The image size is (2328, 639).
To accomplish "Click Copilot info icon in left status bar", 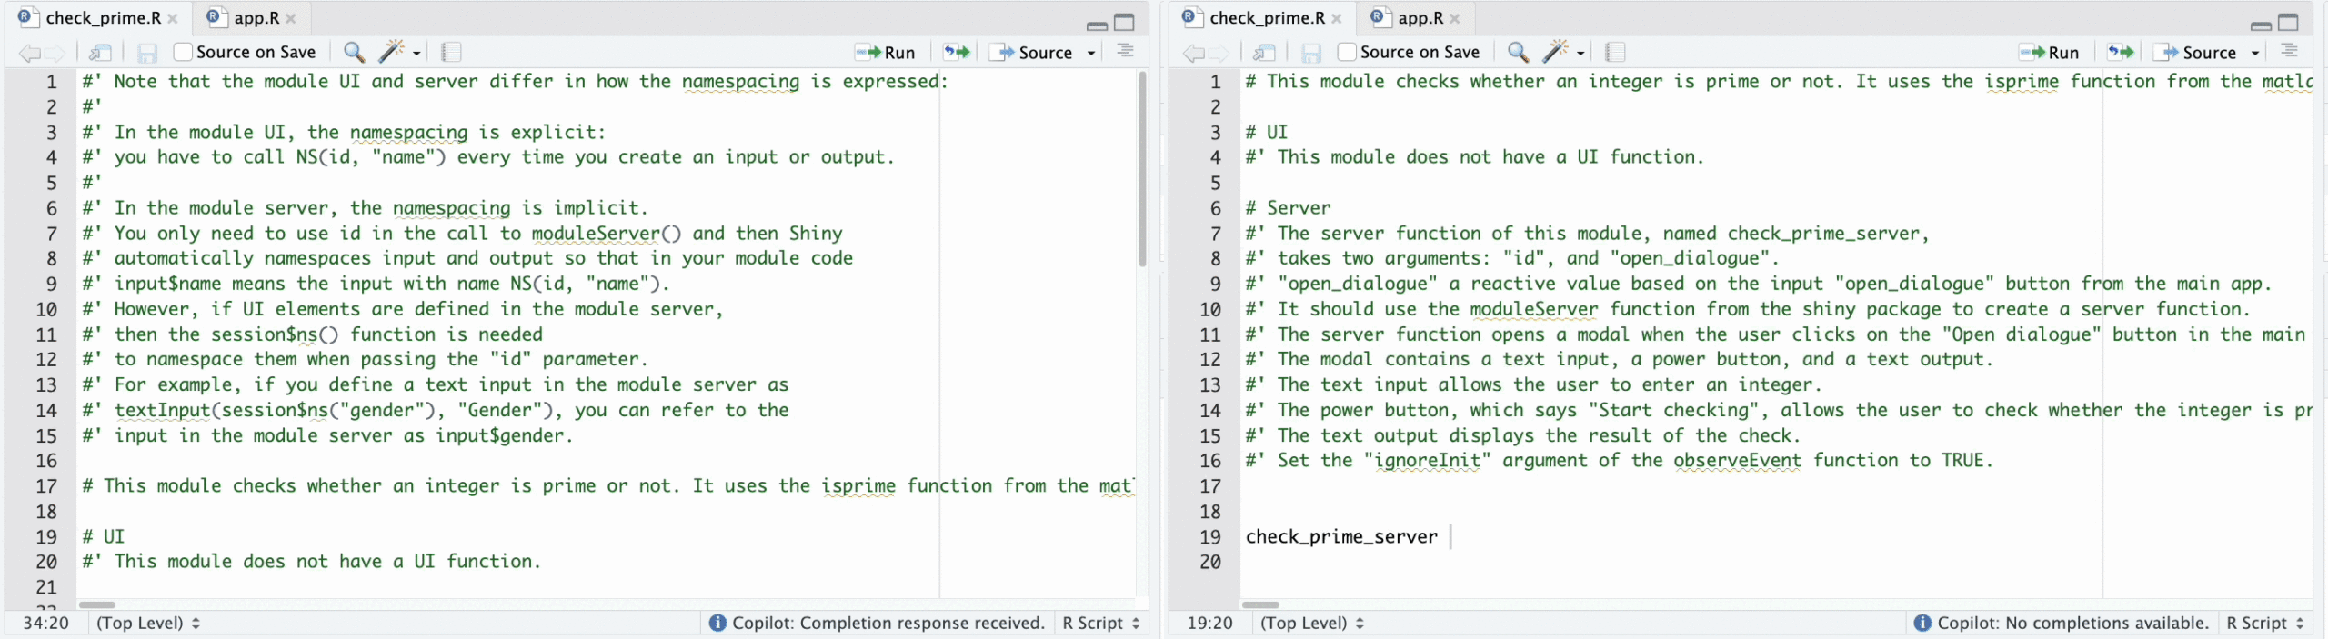I will pyautogui.click(x=717, y=623).
